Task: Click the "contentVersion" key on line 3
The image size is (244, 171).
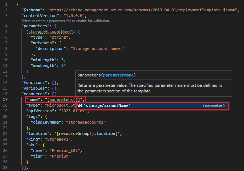Action: coord(40,16)
